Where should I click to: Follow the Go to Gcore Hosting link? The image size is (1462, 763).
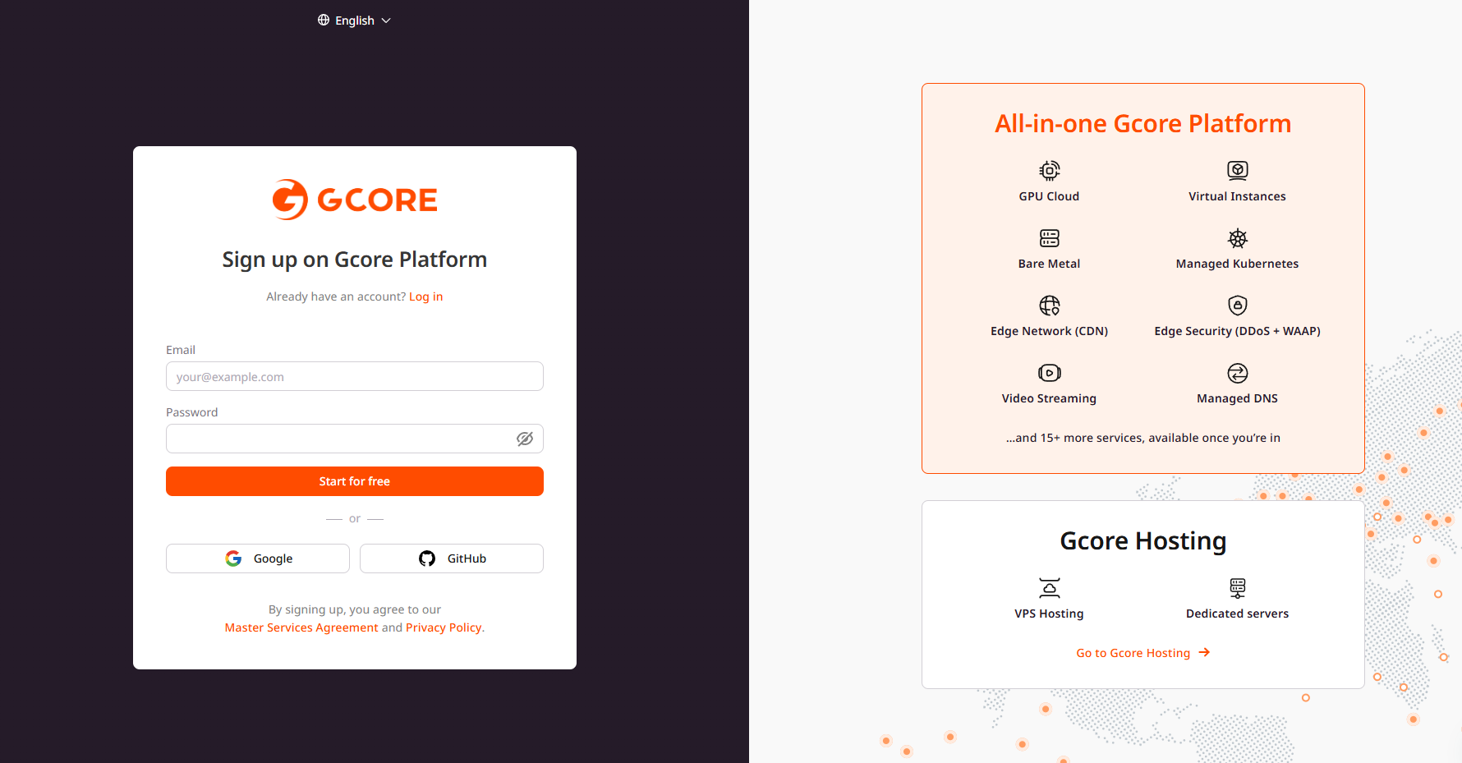coord(1142,653)
